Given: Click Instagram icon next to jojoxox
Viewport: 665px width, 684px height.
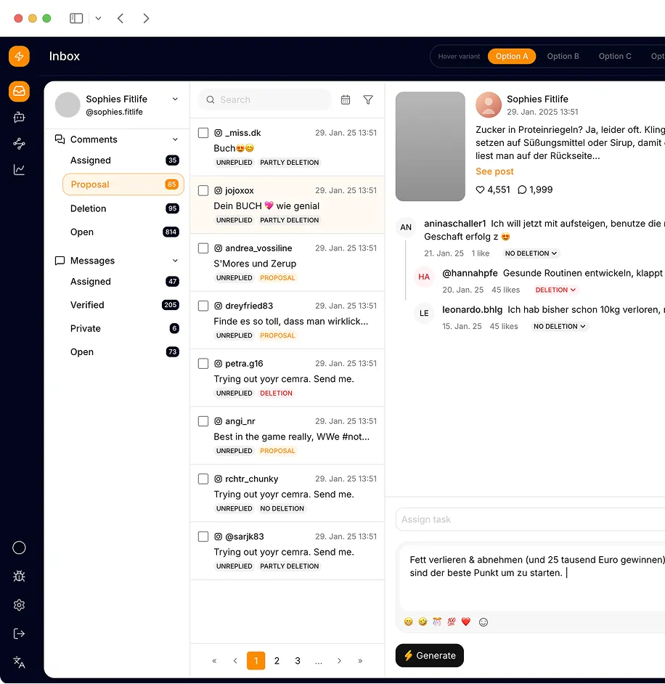Looking at the screenshot, I should tap(218, 191).
